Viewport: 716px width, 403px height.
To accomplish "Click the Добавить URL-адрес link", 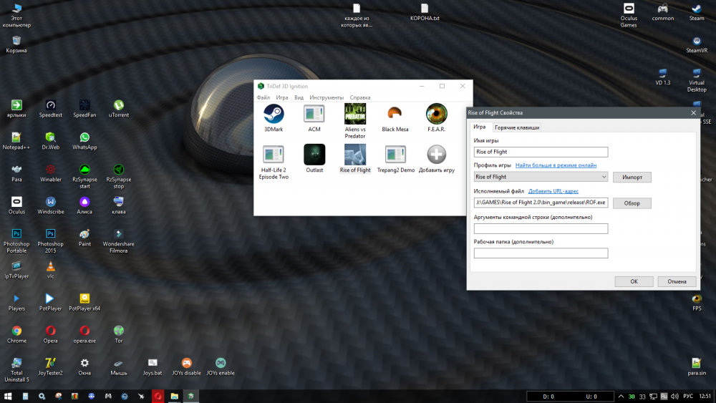I will (x=554, y=191).
